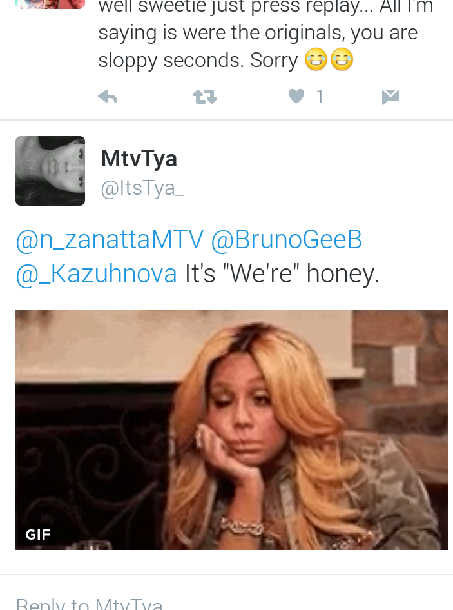453x610 pixels.
Task: Retweet the sloppy seconds tweet
Action: (205, 97)
